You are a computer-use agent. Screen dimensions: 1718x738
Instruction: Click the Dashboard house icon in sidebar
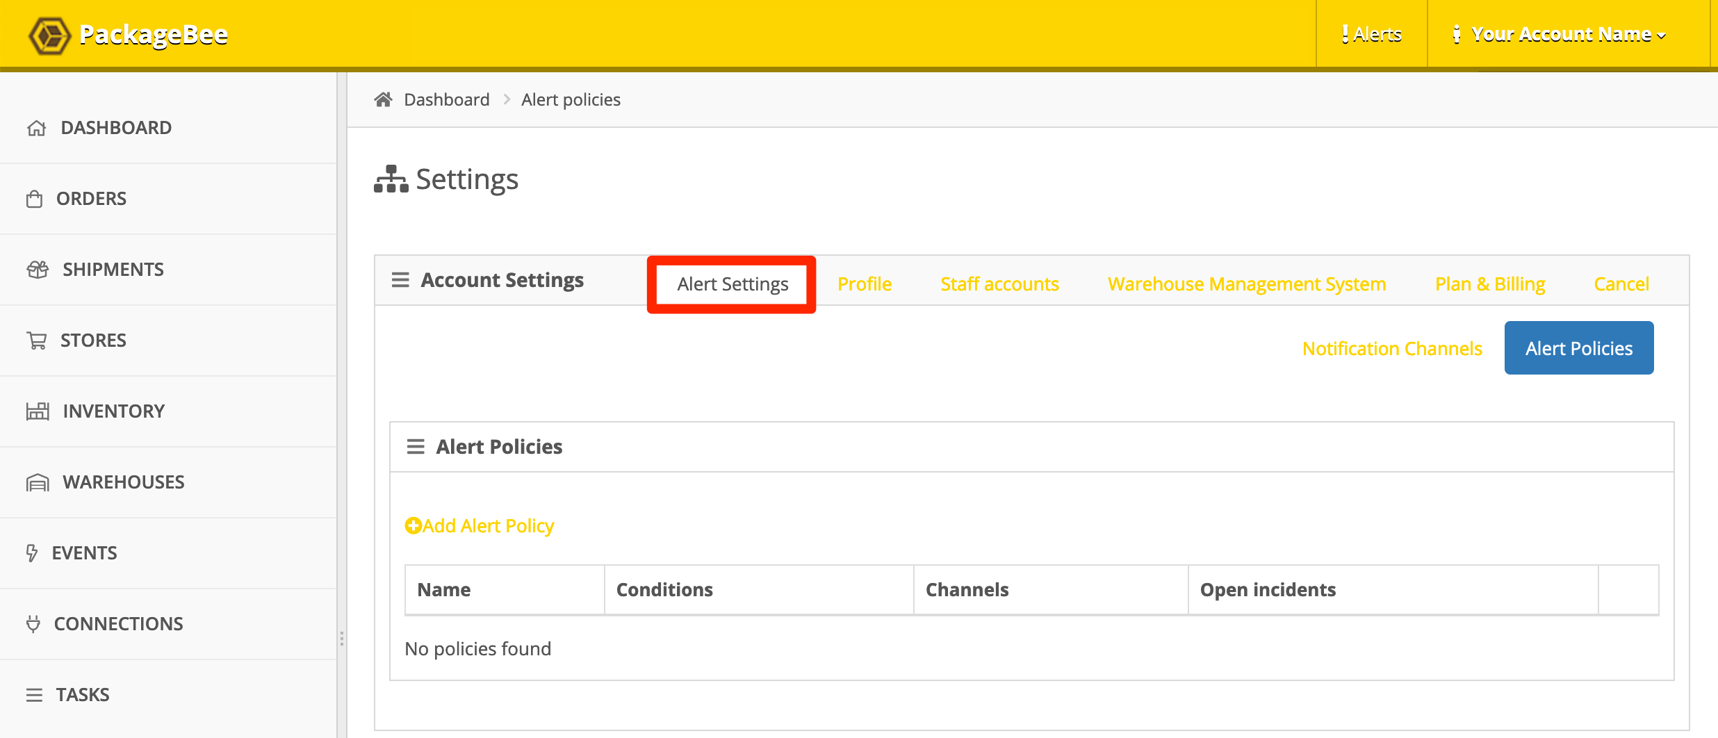[x=36, y=128]
